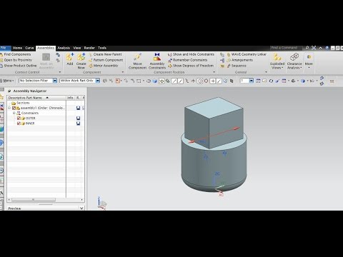Viewport: 343px width, 257px height.
Task: Click in the Find a Command field
Action: coord(286,48)
